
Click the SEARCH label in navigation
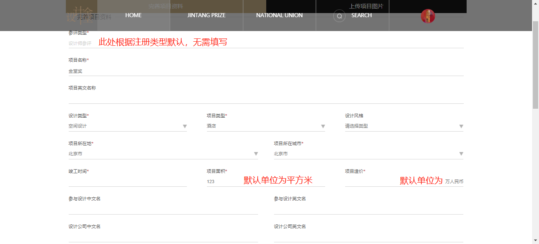362,15
